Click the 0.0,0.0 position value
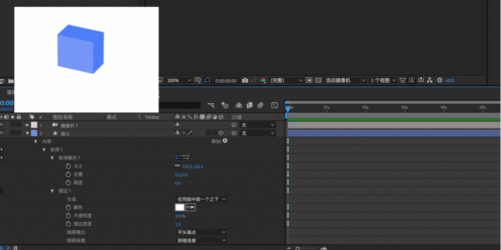The height and width of the screenshot is (250, 501). pyautogui.click(x=181, y=175)
